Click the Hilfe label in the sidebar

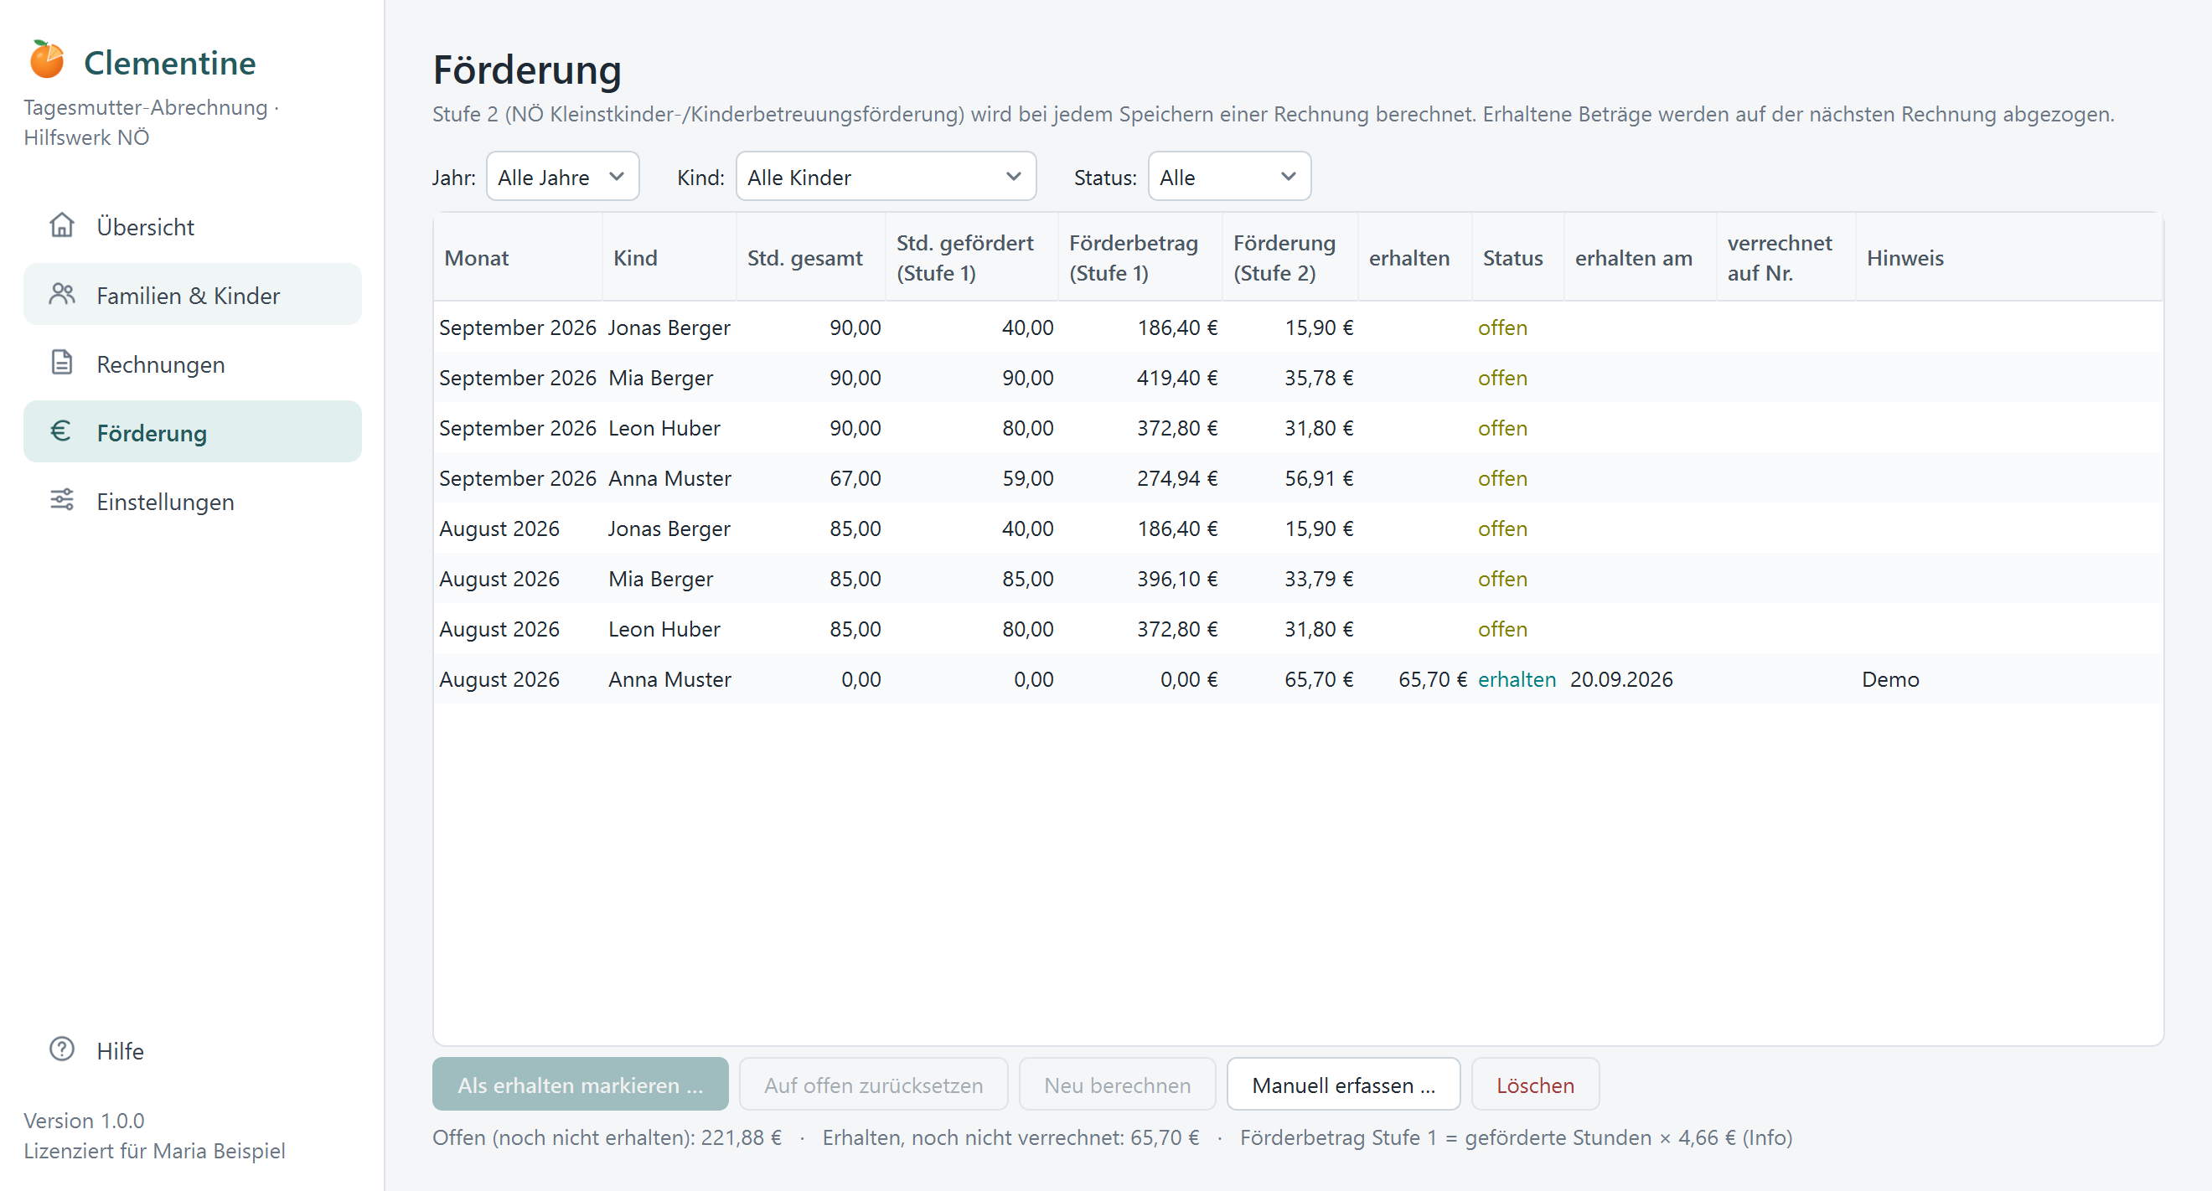pos(120,1050)
